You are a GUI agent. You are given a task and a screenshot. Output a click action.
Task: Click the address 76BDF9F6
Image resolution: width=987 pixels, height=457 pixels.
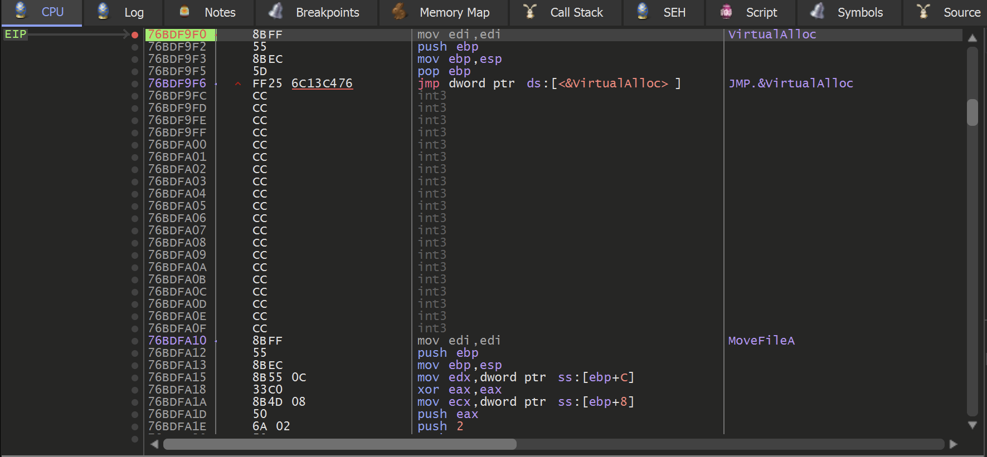pos(177,83)
